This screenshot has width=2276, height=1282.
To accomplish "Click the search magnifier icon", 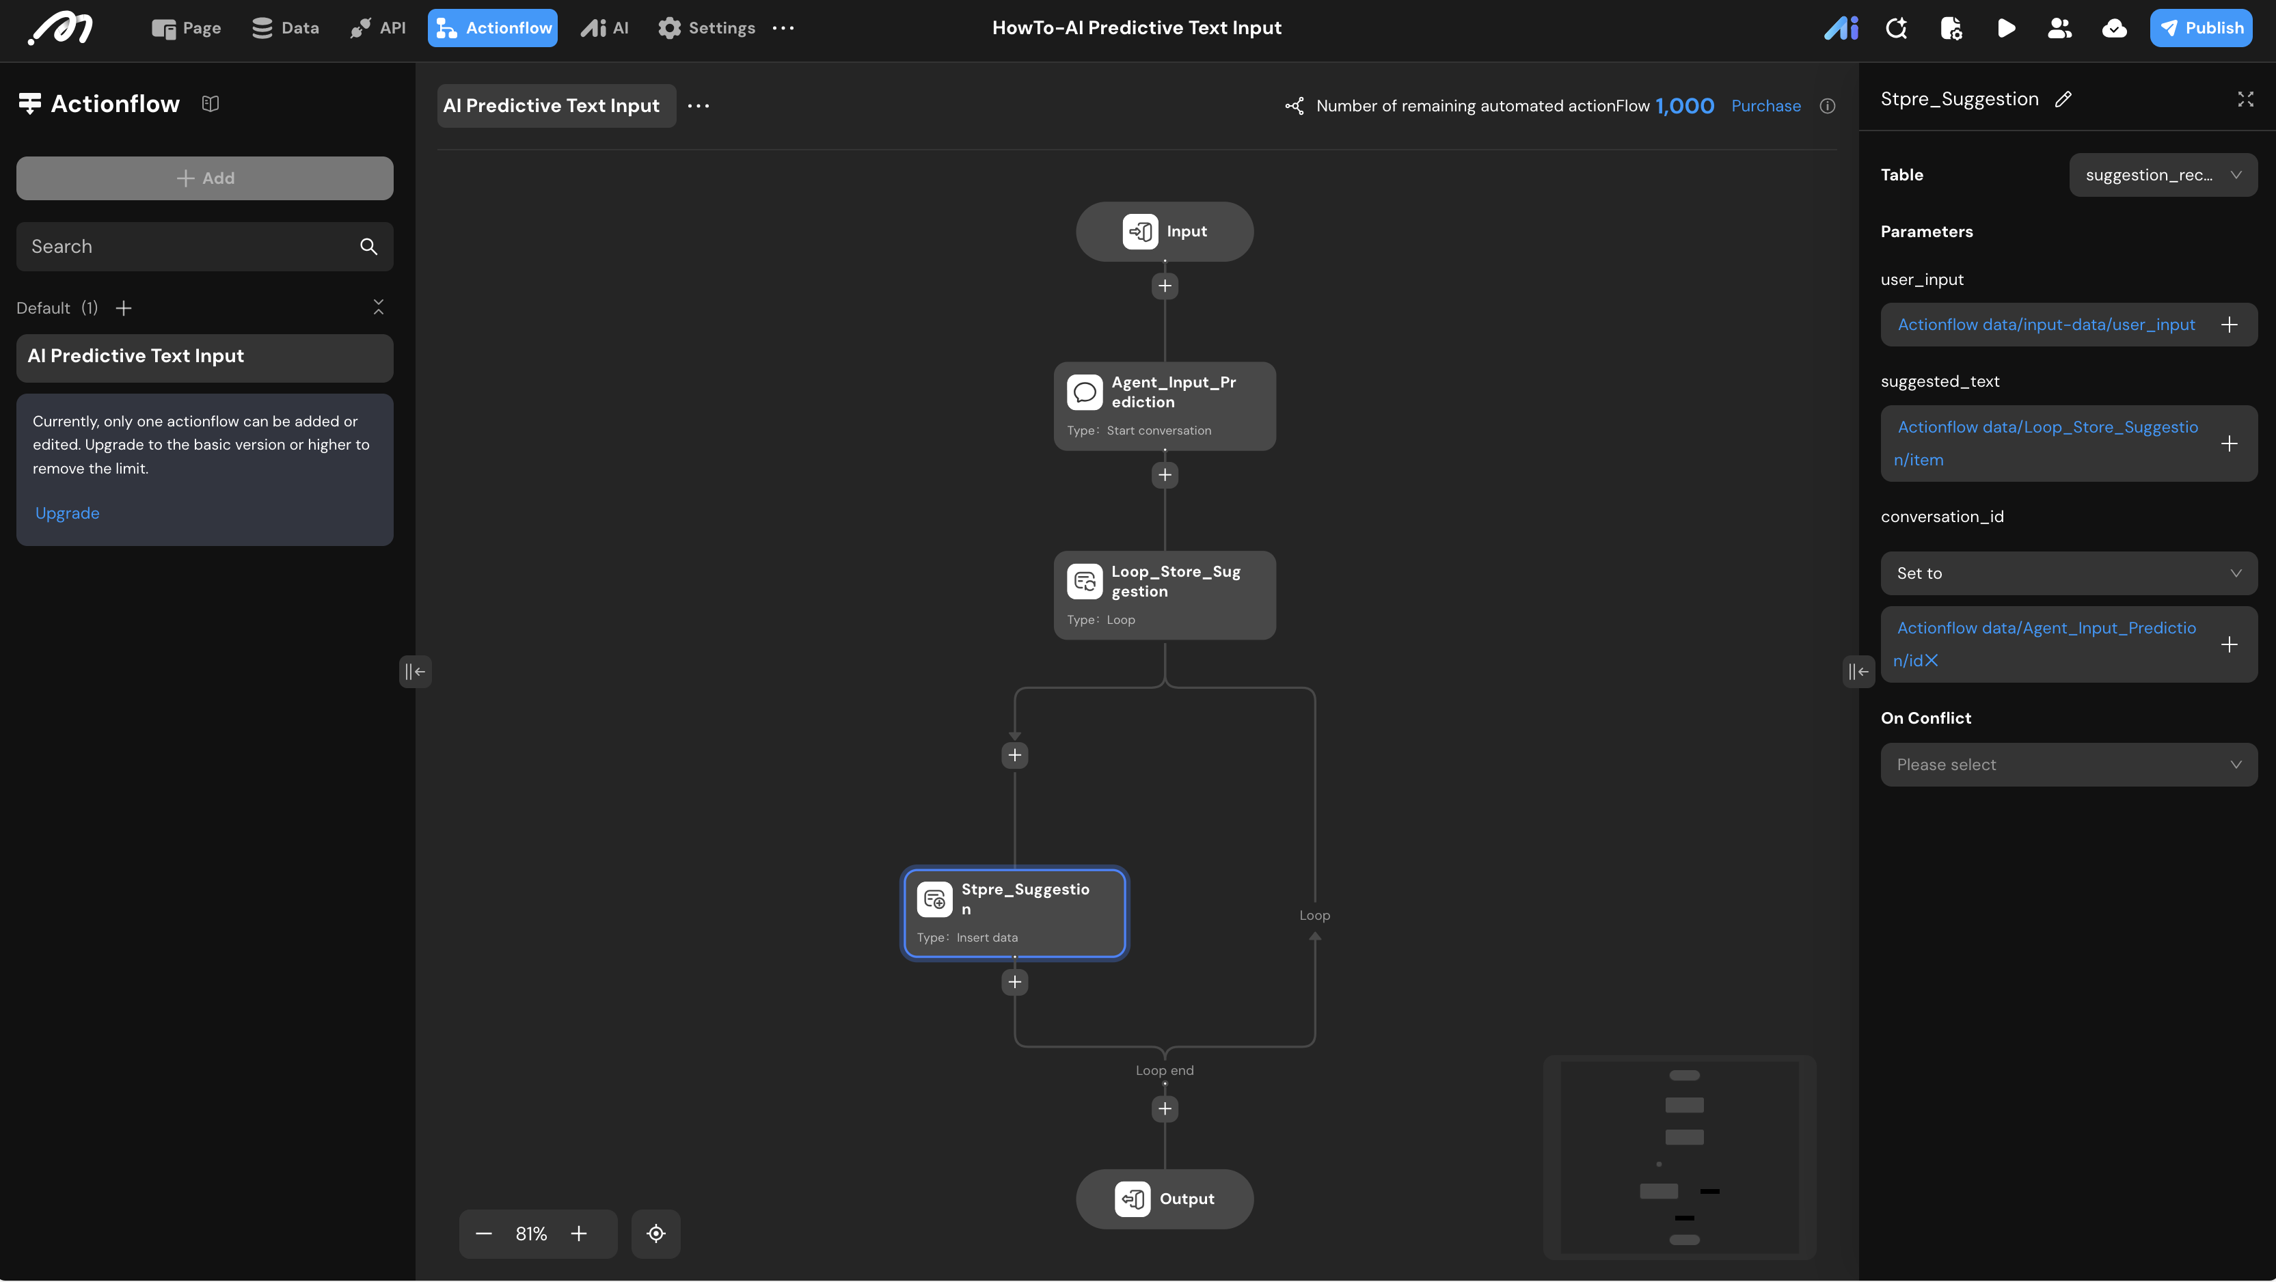I will coord(368,247).
